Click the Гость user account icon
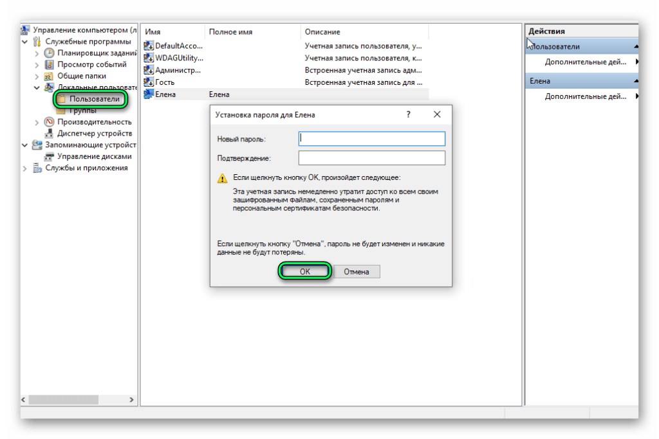Screen dimensions: 659x439 point(149,82)
